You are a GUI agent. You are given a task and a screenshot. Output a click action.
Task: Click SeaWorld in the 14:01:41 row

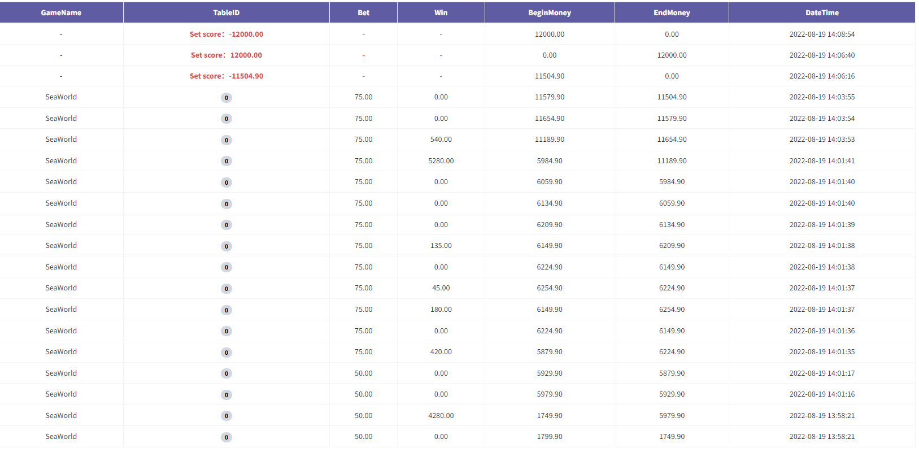click(61, 160)
